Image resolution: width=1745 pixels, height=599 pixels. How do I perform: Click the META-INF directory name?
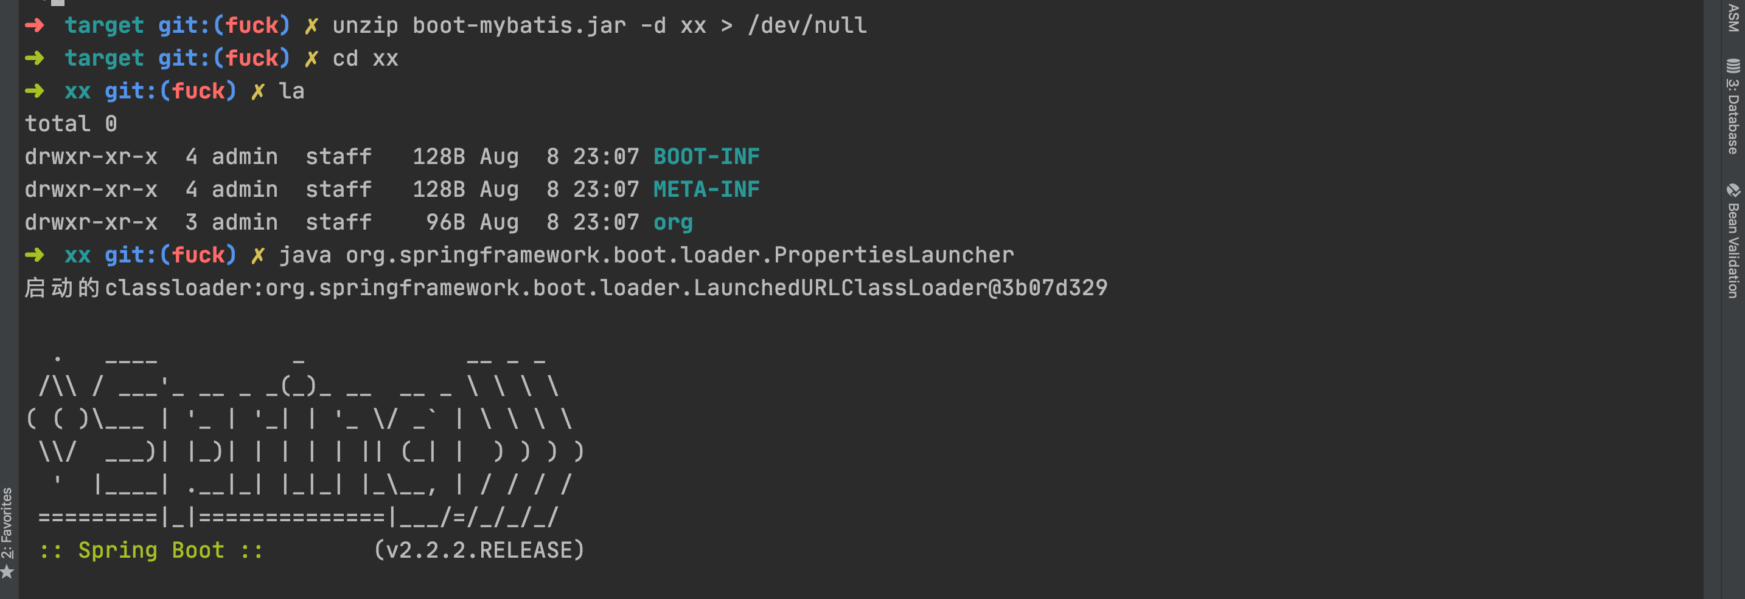(706, 190)
